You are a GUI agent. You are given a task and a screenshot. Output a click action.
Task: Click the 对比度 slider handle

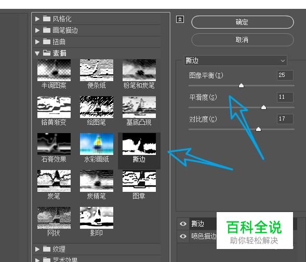point(258,129)
